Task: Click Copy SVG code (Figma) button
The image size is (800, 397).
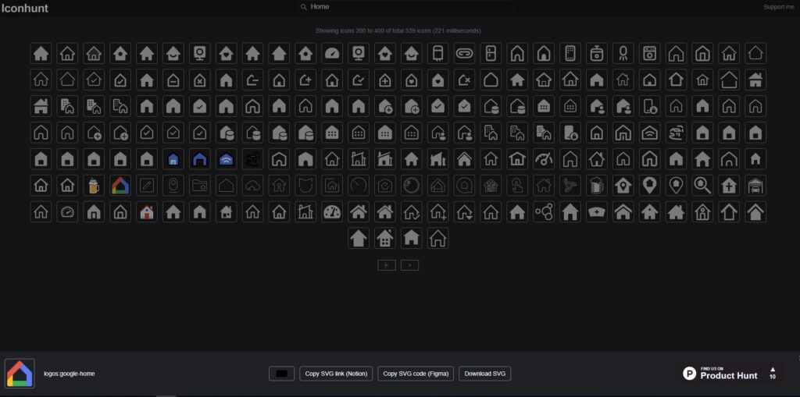Action: [x=416, y=374]
